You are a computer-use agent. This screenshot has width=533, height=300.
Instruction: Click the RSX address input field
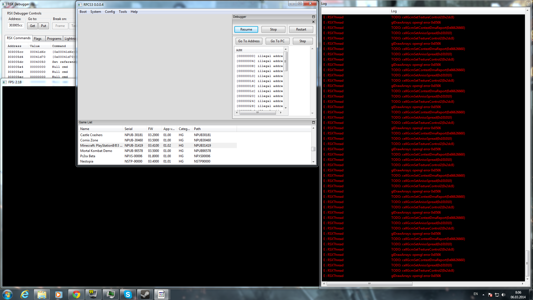tap(16, 26)
